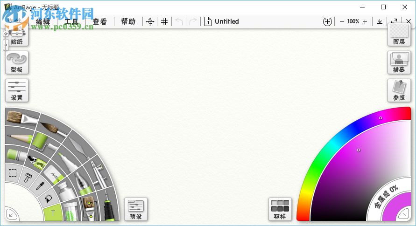Close the menu bar with X icon
The image size is (416, 226).
[409, 21]
